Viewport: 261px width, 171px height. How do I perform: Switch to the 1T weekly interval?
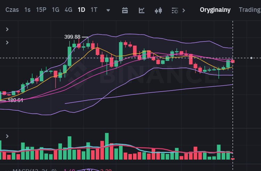point(94,10)
